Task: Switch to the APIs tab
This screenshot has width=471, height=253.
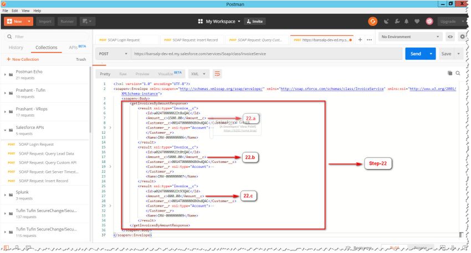Action: point(77,48)
